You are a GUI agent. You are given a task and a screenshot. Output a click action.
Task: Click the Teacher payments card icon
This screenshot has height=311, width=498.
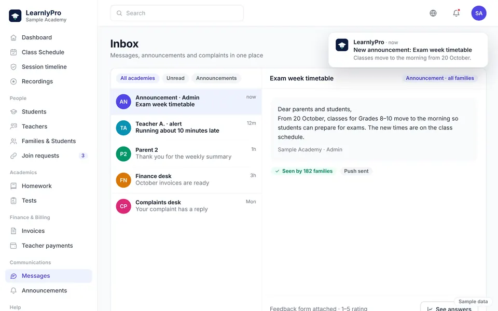pyautogui.click(x=13, y=245)
